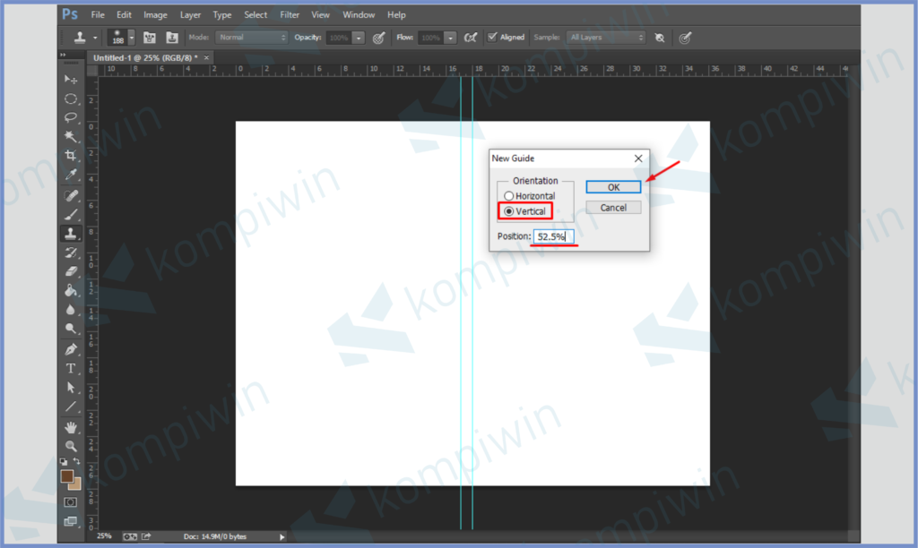
Task: Pick the Magic Wand tool
Action: pyautogui.click(x=71, y=137)
